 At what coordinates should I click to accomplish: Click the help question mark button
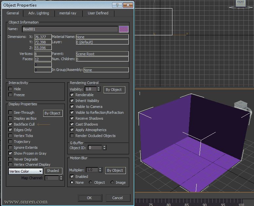[x=117, y=5]
